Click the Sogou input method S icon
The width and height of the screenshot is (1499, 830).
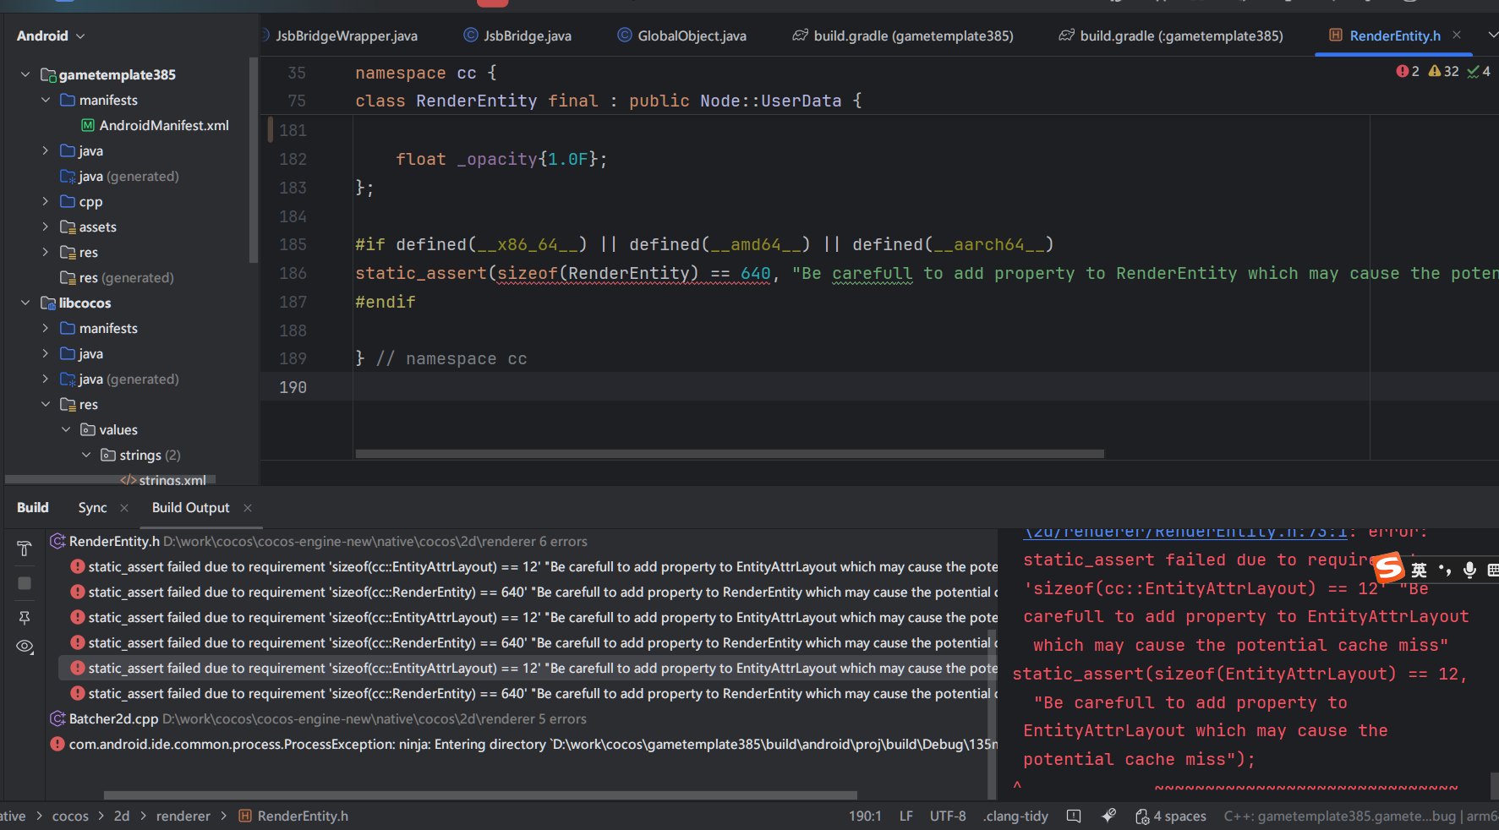pos(1387,568)
